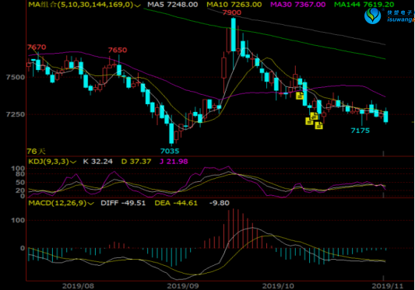Select the MA144 7619.20 readout
This screenshot has height=290, width=415.
coord(364,5)
